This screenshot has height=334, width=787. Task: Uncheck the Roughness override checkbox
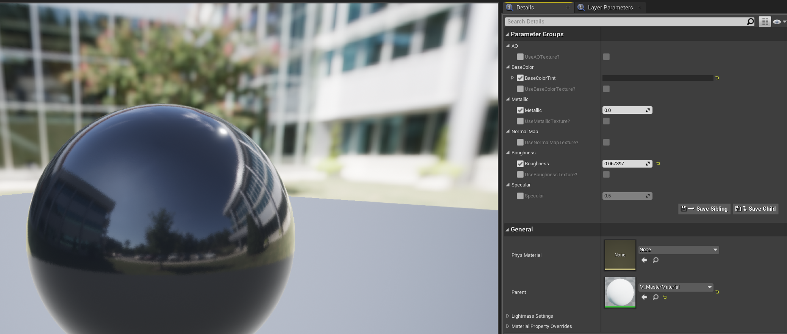[520, 163]
